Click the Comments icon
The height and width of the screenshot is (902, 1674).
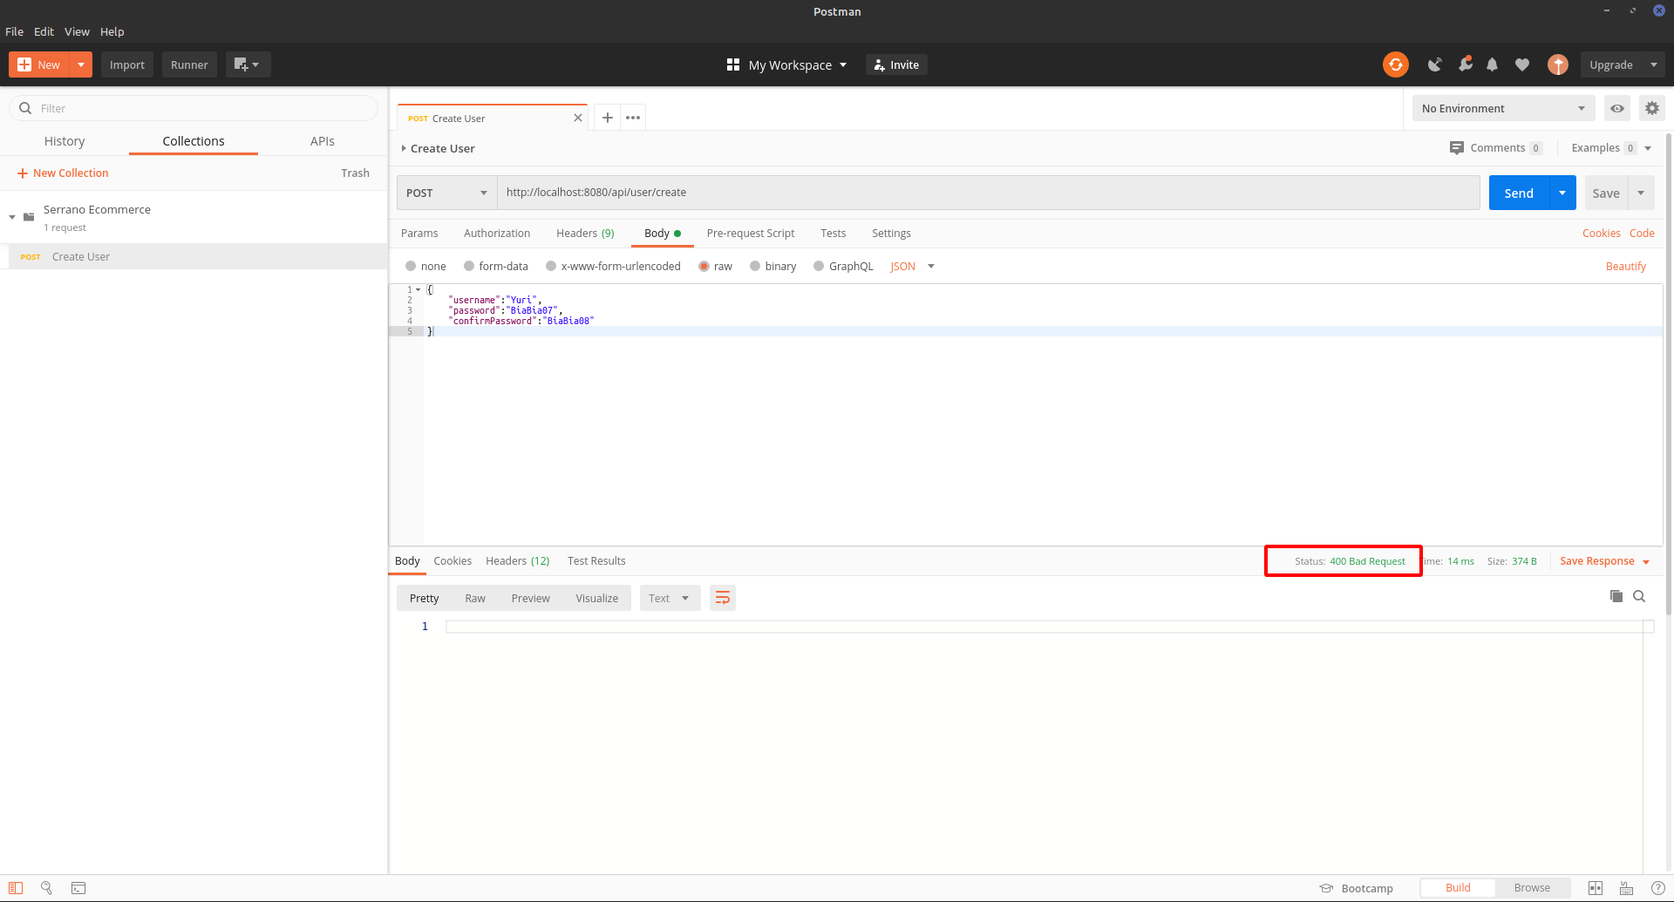[x=1457, y=148]
